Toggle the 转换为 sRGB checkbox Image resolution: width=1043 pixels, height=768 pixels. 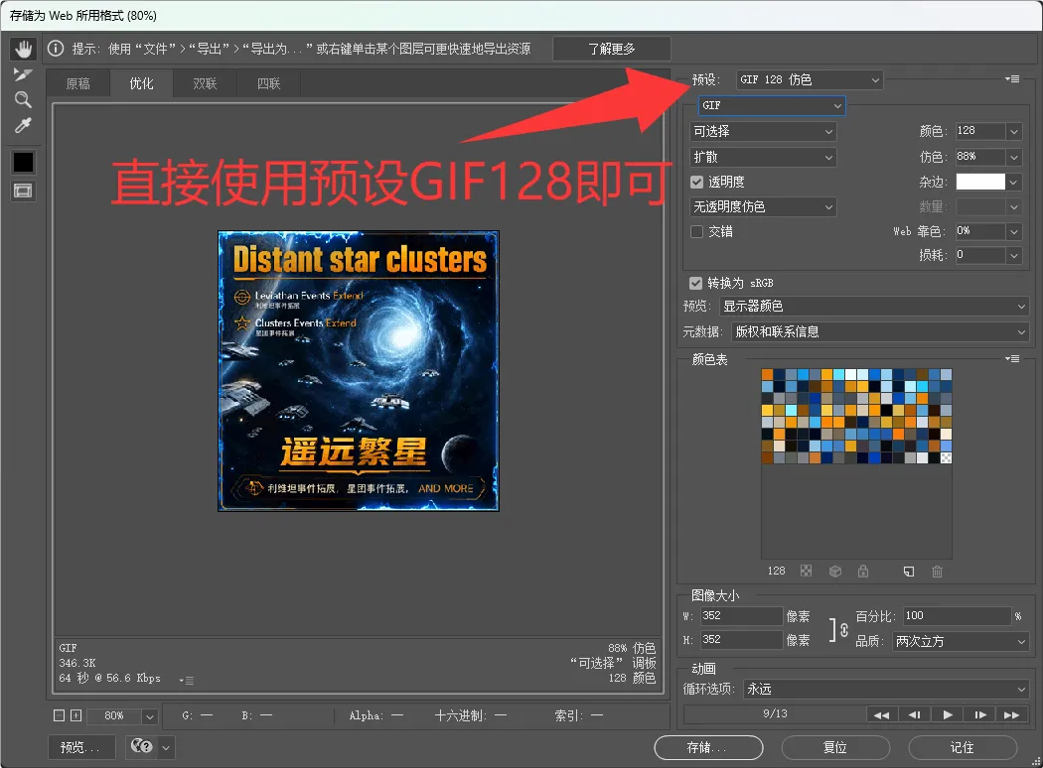pos(695,283)
